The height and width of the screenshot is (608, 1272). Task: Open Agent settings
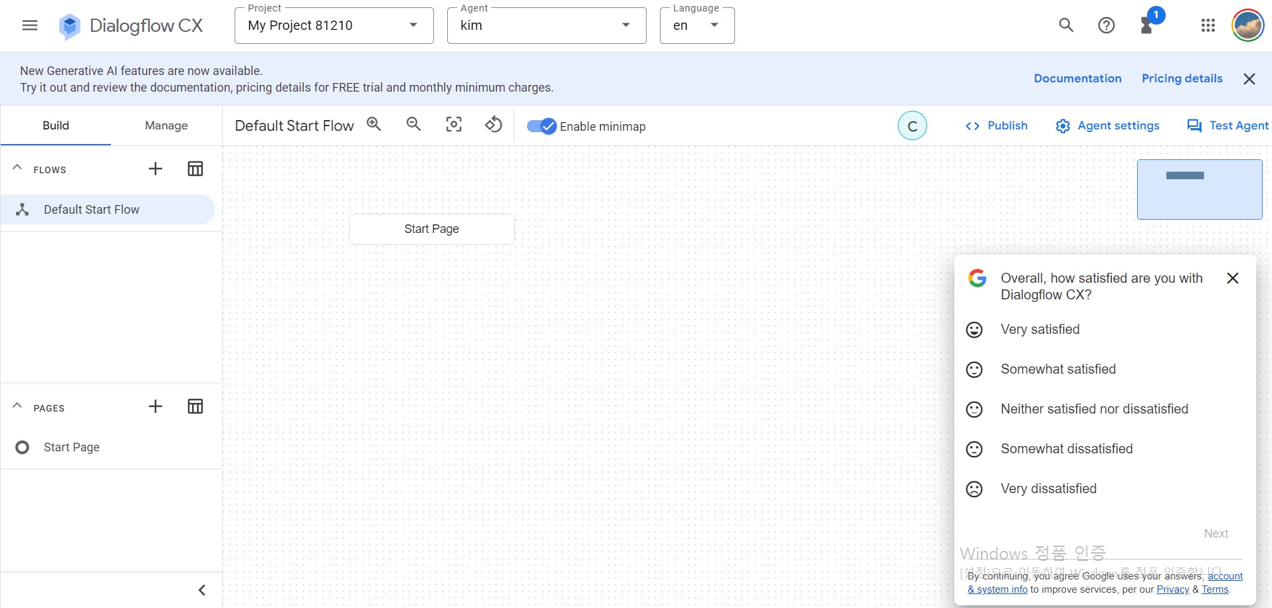pyautogui.click(x=1107, y=125)
